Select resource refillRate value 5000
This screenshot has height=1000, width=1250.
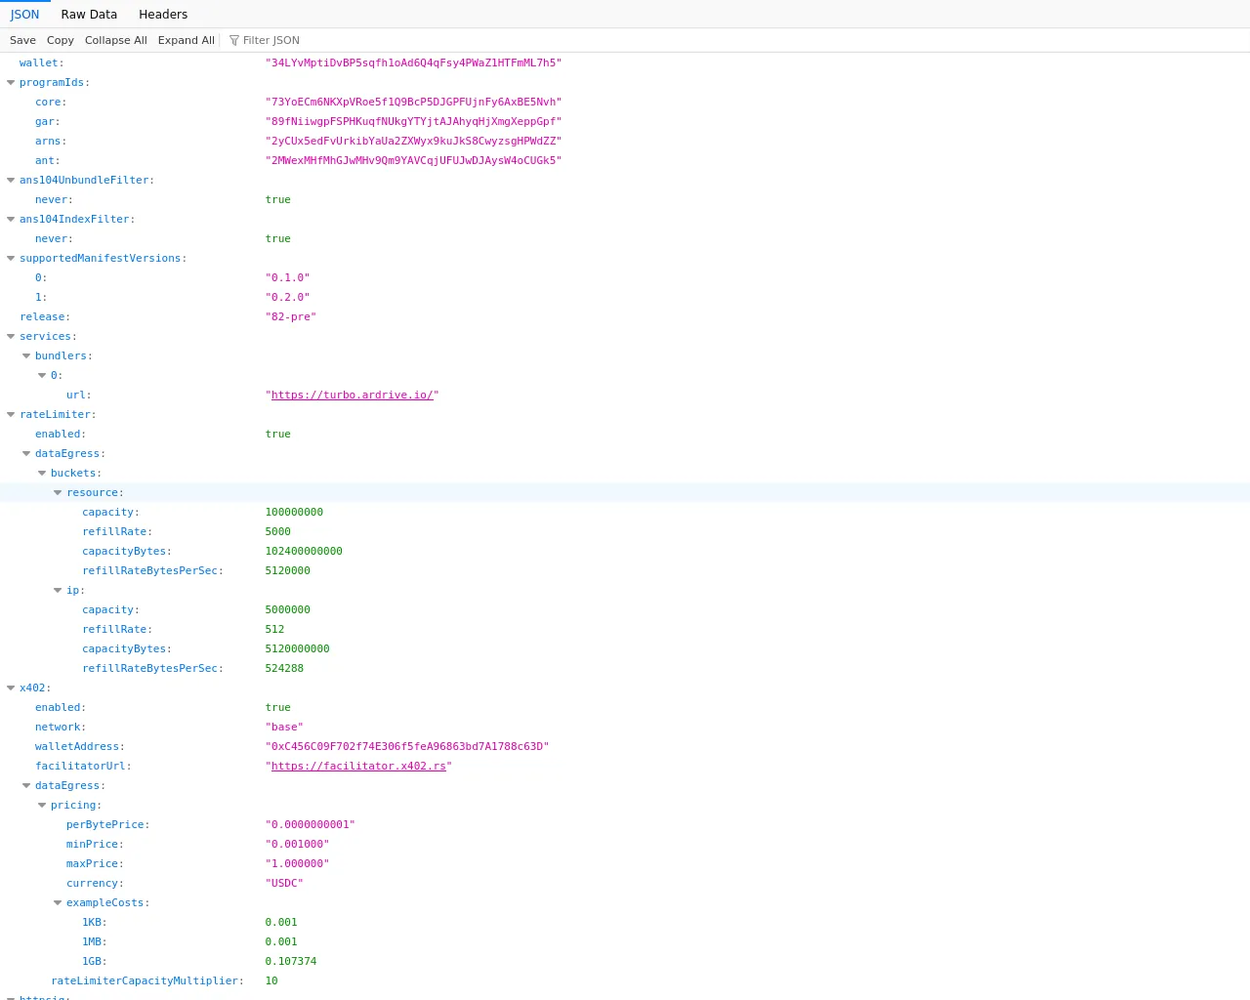pos(278,531)
